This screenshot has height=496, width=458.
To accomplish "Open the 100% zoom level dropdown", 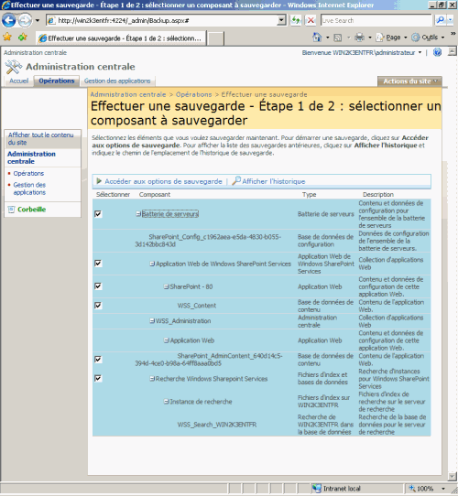I will (443, 489).
